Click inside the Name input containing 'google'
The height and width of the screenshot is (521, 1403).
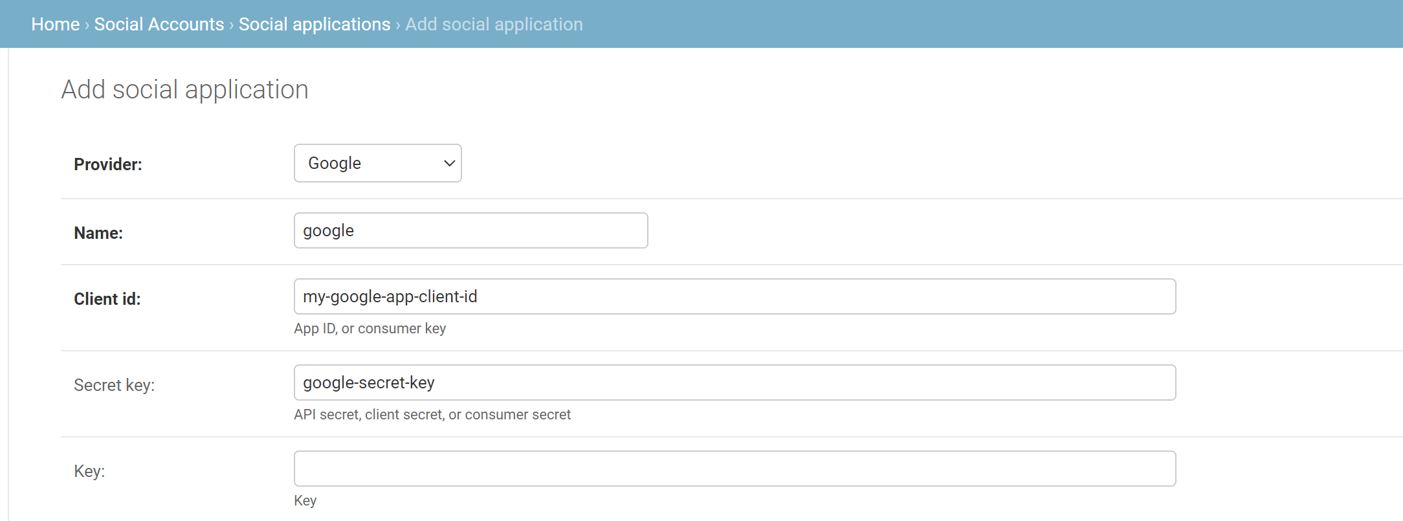tap(470, 230)
